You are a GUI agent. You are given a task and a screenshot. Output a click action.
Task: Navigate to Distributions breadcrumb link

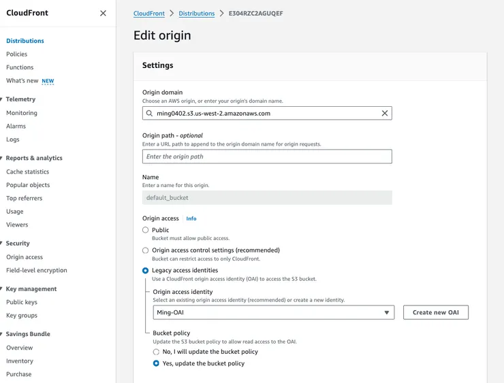point(197,14)
